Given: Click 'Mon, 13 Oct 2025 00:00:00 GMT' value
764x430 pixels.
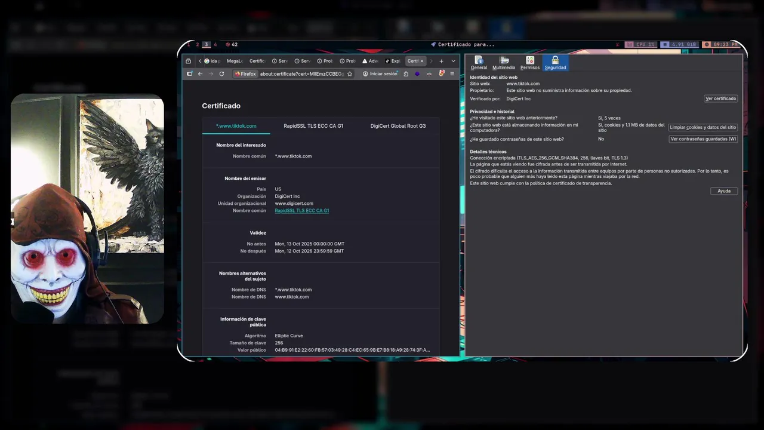Looking at the screenshot, I should (309, 244).
